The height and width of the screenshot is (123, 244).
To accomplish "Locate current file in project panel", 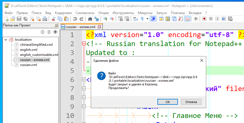I will click(x=55, y=32).
